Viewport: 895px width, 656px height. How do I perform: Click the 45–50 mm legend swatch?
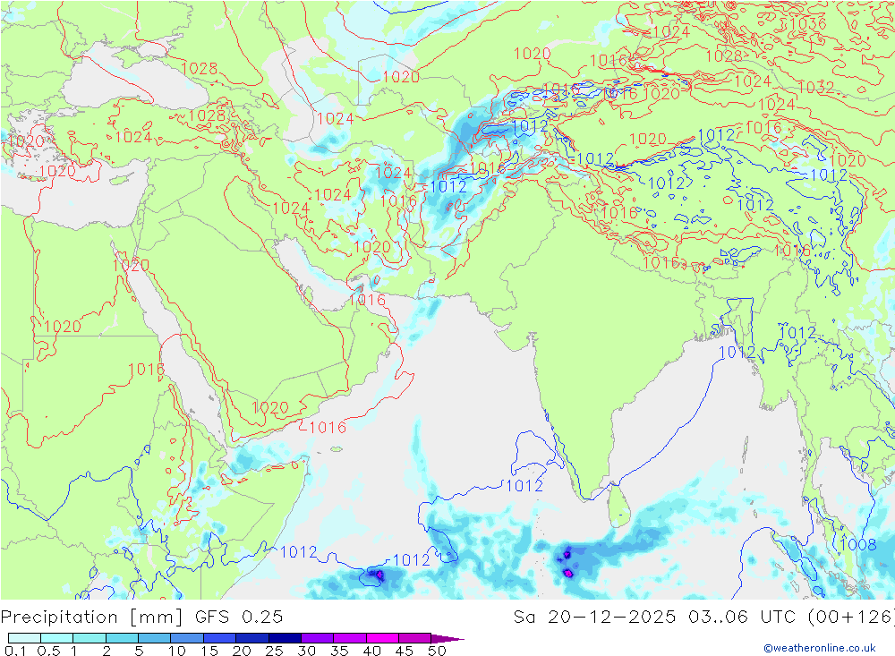point(414,638)
